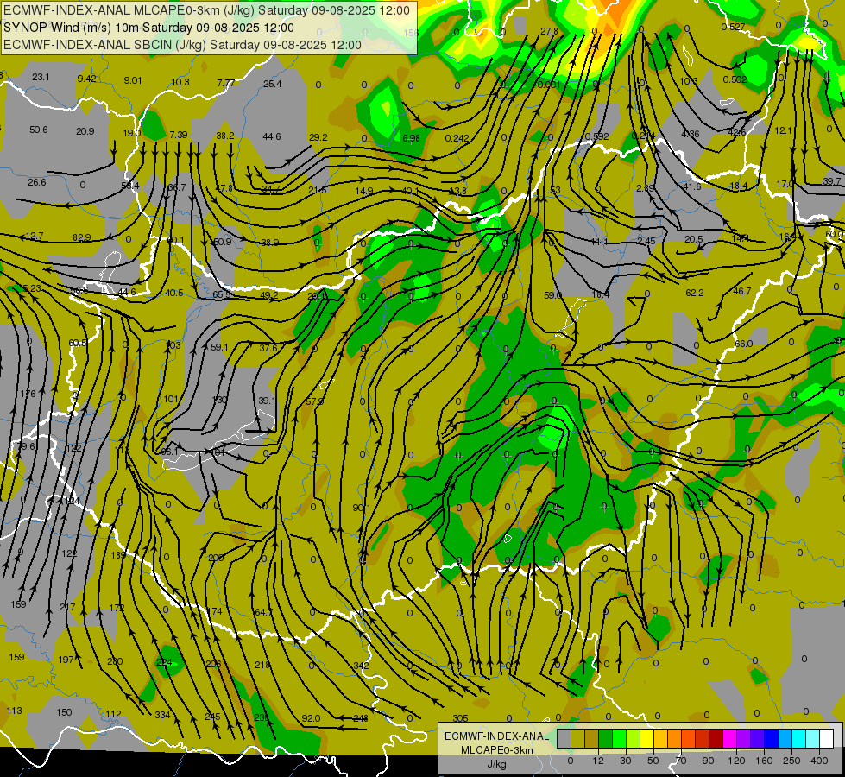Click the legend scale value 250
The height and width of the screenshot is (777, 845).
[791, 761]
